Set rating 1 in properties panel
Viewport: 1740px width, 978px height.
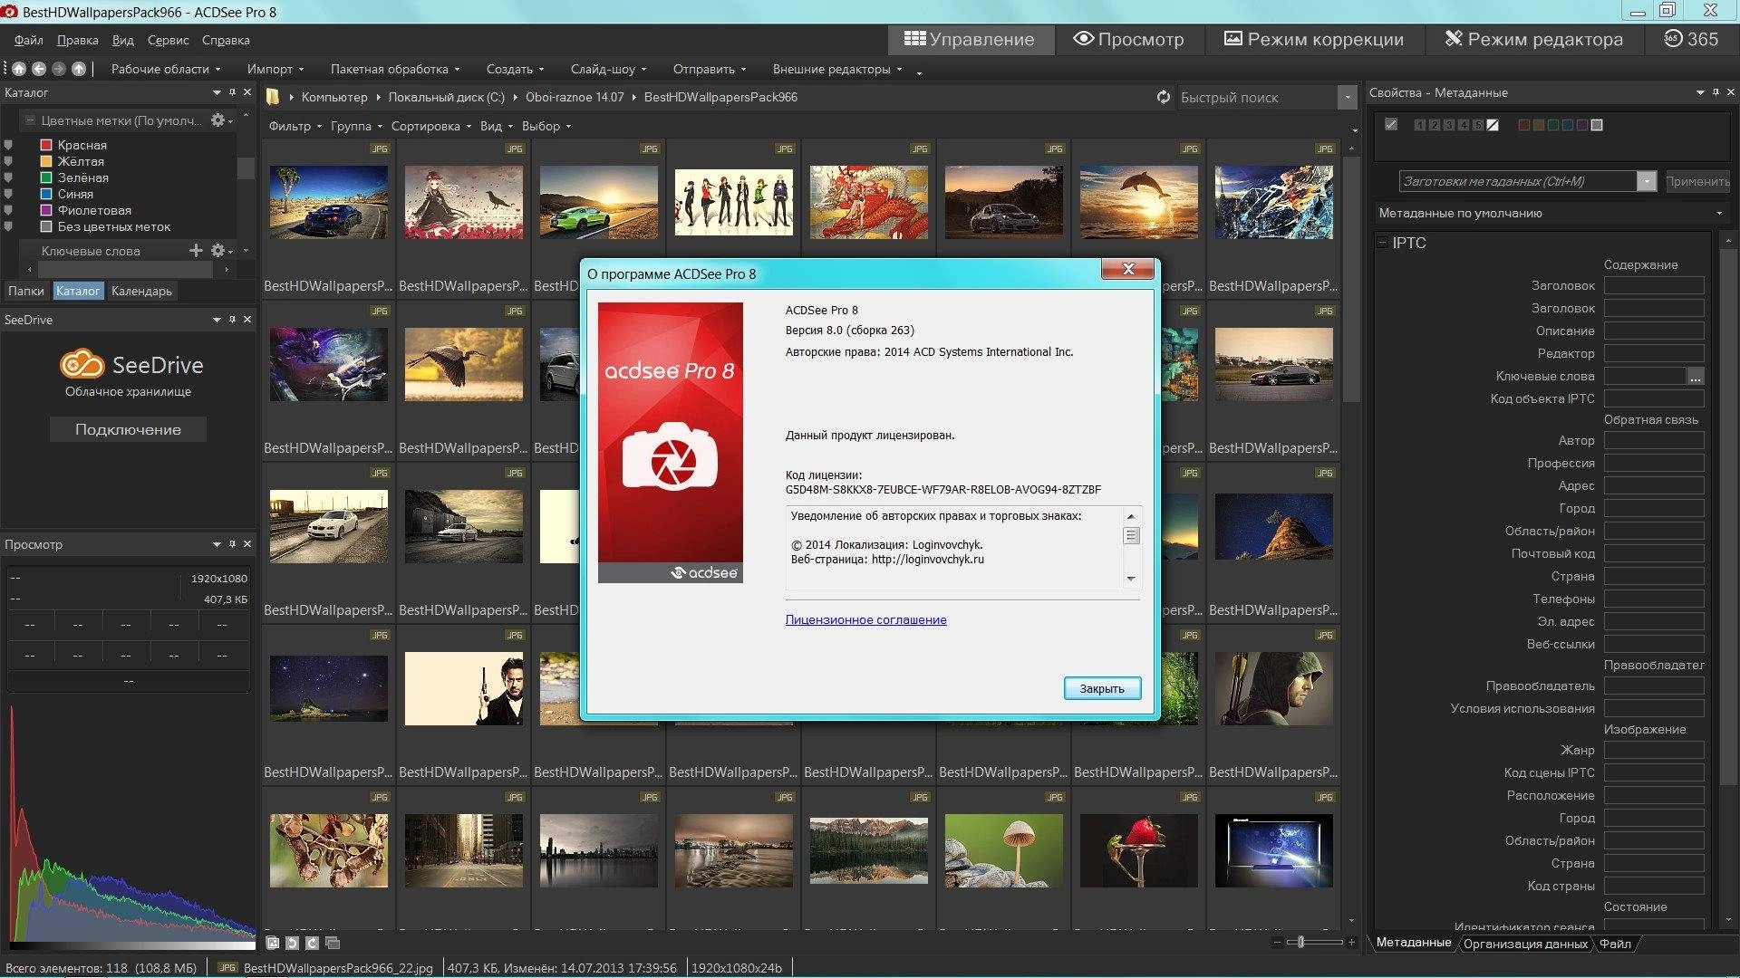pyautogui.click(x=1419, y=125)
